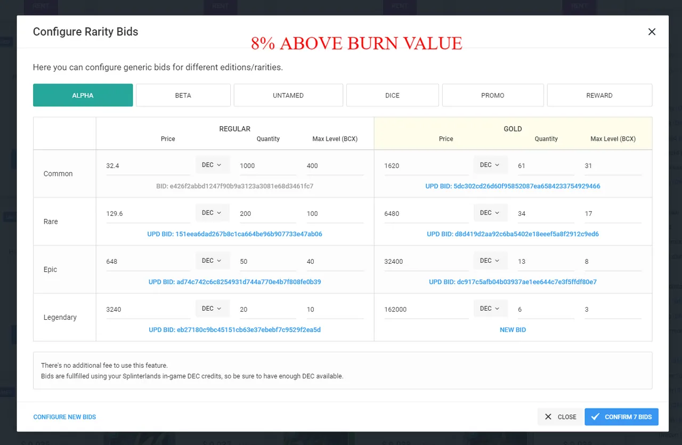Switch to the DICE edition tab
The width and height of the screenshot is (682, 445).
pyautogui.click(x=393, y=95)
